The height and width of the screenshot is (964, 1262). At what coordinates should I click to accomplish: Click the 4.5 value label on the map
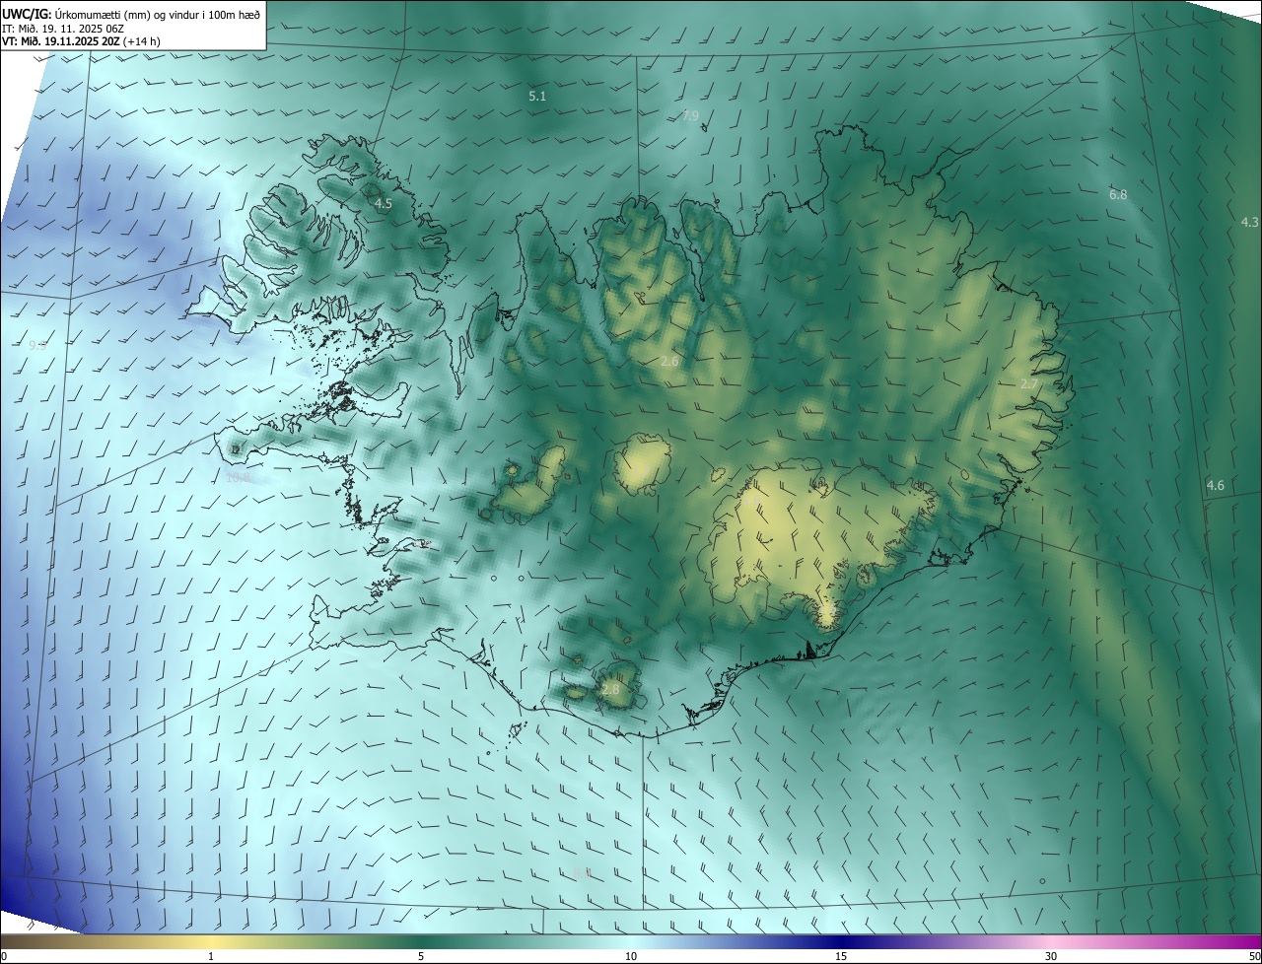pos(383,204)
